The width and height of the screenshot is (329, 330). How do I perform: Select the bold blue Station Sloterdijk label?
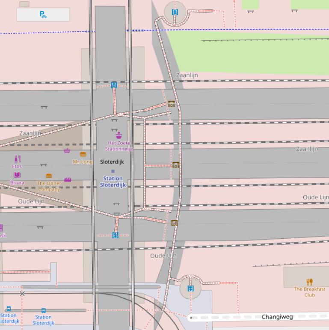pyautogui.click(x=113, y=182)
